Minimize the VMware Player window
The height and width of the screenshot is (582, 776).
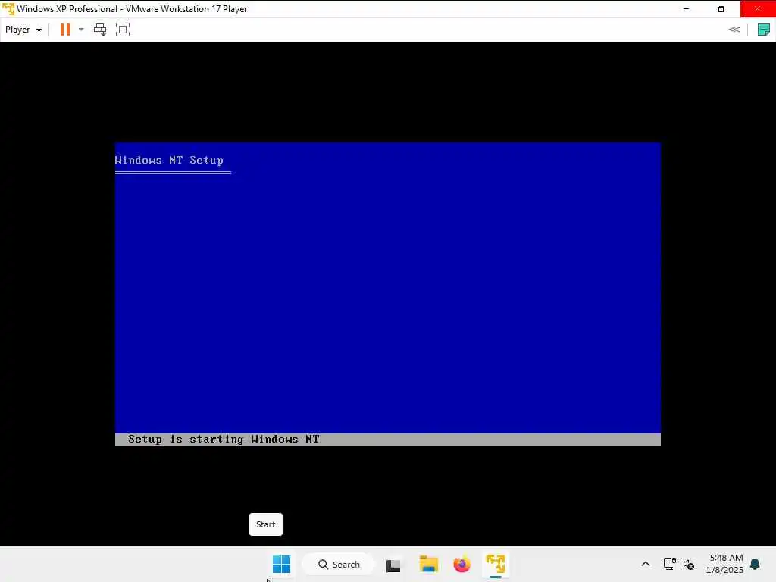686,9
